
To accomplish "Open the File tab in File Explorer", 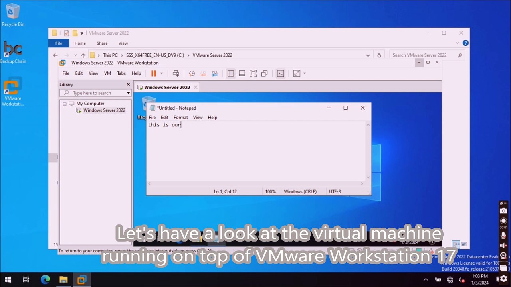I will point(59,43).
